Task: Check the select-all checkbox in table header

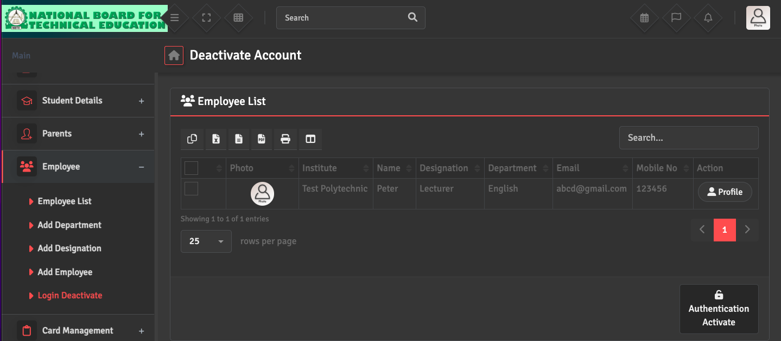Action: point(191,168)
